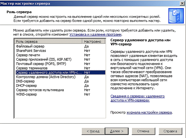Open Сведения о серверах удаленного доступа link
Viewport: 186px width, 138px height.
pyautogui.click(x=138, y=98)
